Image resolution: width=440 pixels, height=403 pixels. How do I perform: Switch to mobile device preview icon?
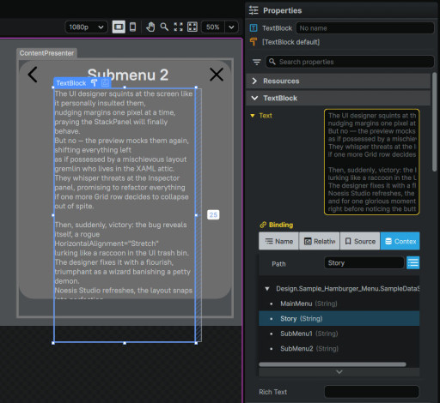point(132,27)
